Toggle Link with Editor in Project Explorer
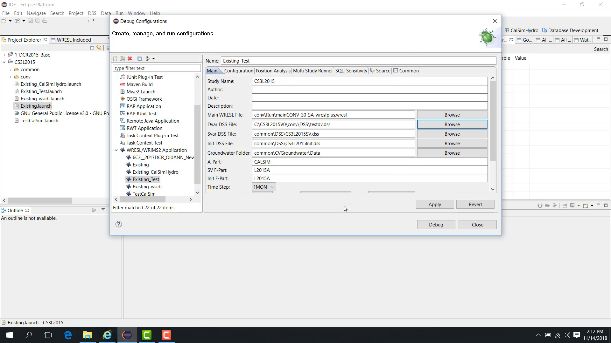Viewport: 611px width, 343px height. click(x=99, y=48)
